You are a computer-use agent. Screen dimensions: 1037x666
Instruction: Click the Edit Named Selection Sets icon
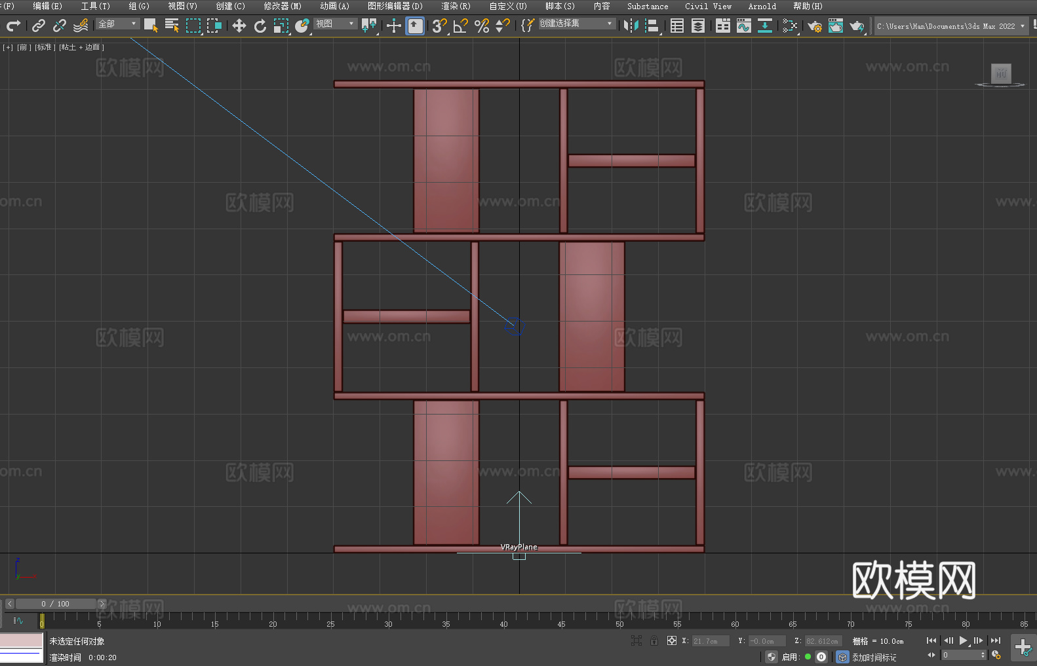pyautogui.click(x=528, y=26)
